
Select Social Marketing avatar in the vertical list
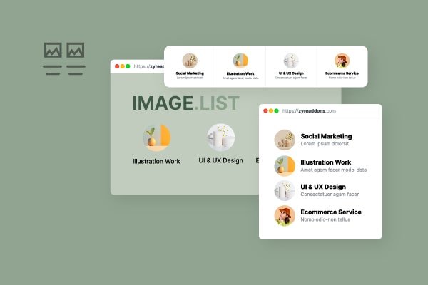coord(285,140)
